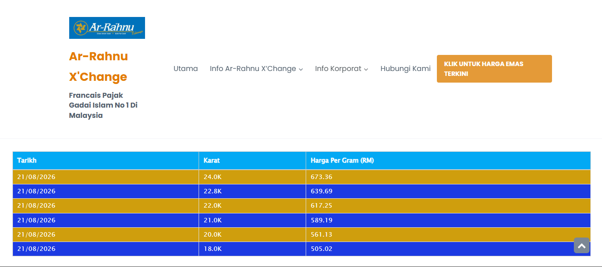Image resolution: width=602 pixels, height=267 pixels.
Task: Select the 24.0K karat cell
Action: [253, 177]
